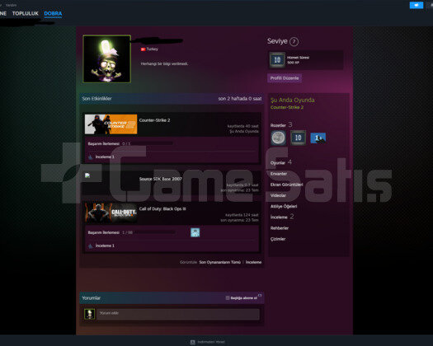433x346 pixels.
Task: Open the Envanter link in the sidebar
Action: pos(279,174)
